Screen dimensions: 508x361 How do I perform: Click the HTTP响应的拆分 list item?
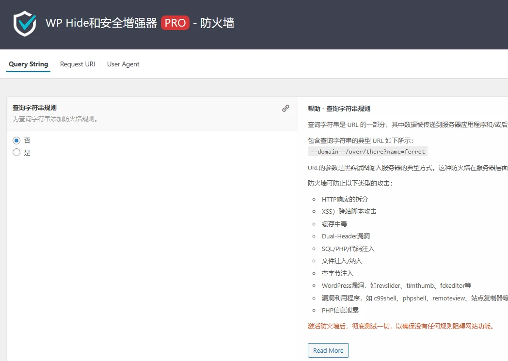tap(345, 199)
